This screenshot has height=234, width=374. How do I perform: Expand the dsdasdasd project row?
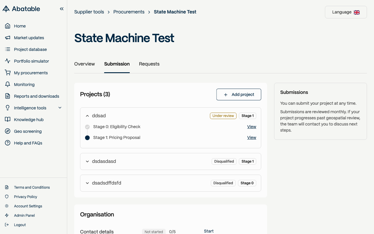coord(87,161)
